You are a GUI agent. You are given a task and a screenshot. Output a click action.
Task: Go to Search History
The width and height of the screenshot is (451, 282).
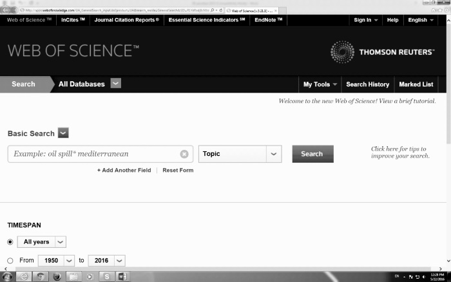pos(367,84)
